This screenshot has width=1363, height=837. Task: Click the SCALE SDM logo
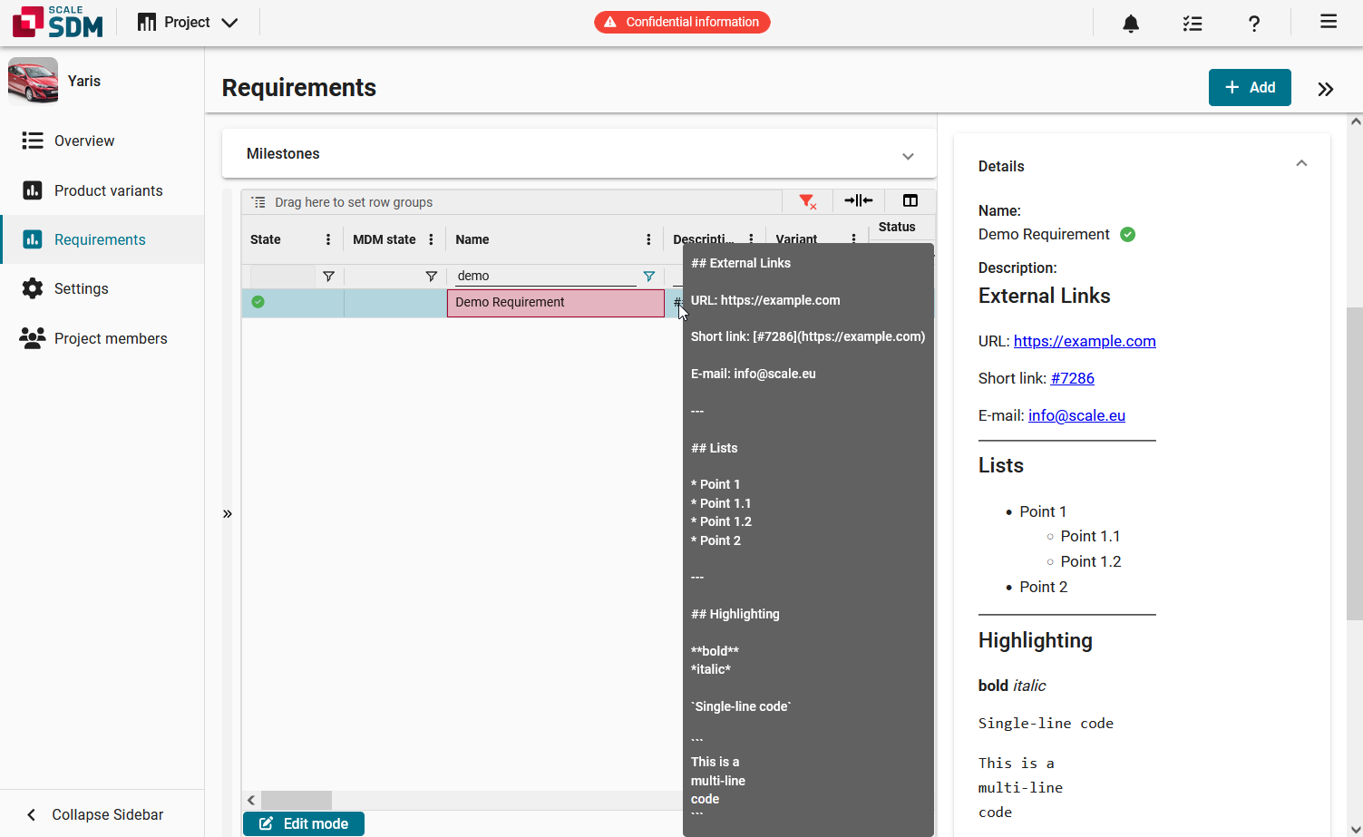58,22
